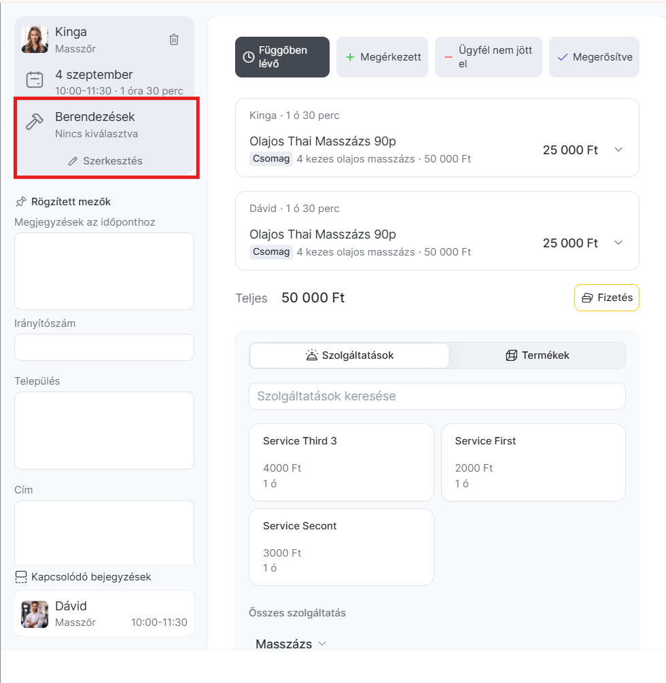The image size is (666, 683).
Task: Click the Kapcsolódó bejegyzések icon
Action: (x=21, y=577)
